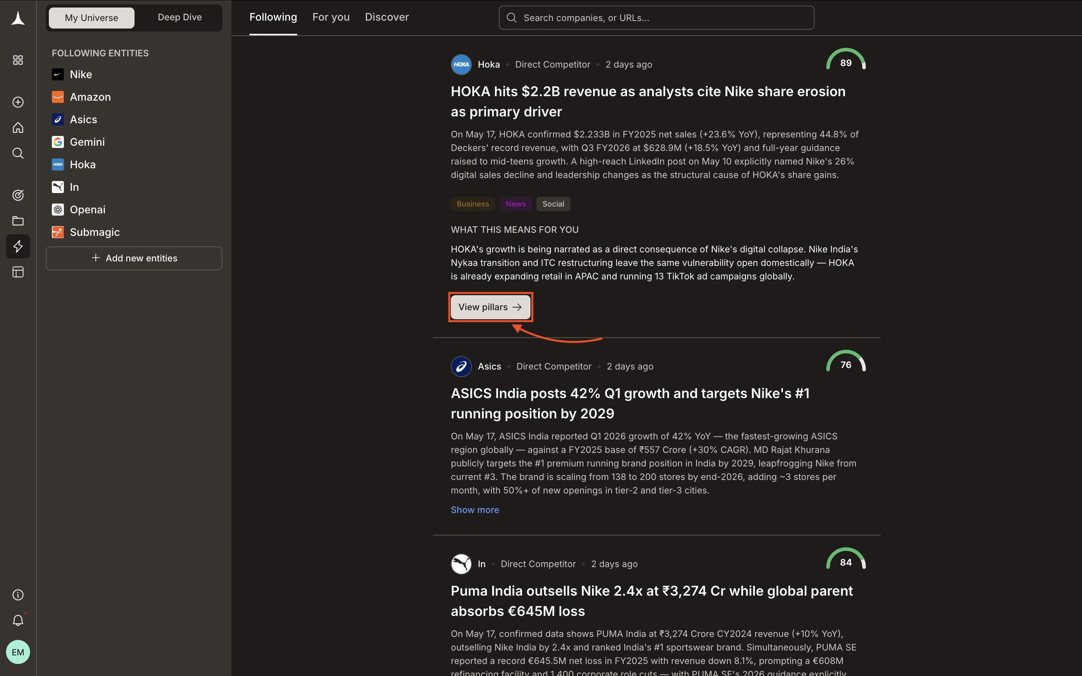Click the Submagic logo icon in the entity list

[x=58, y=232]
